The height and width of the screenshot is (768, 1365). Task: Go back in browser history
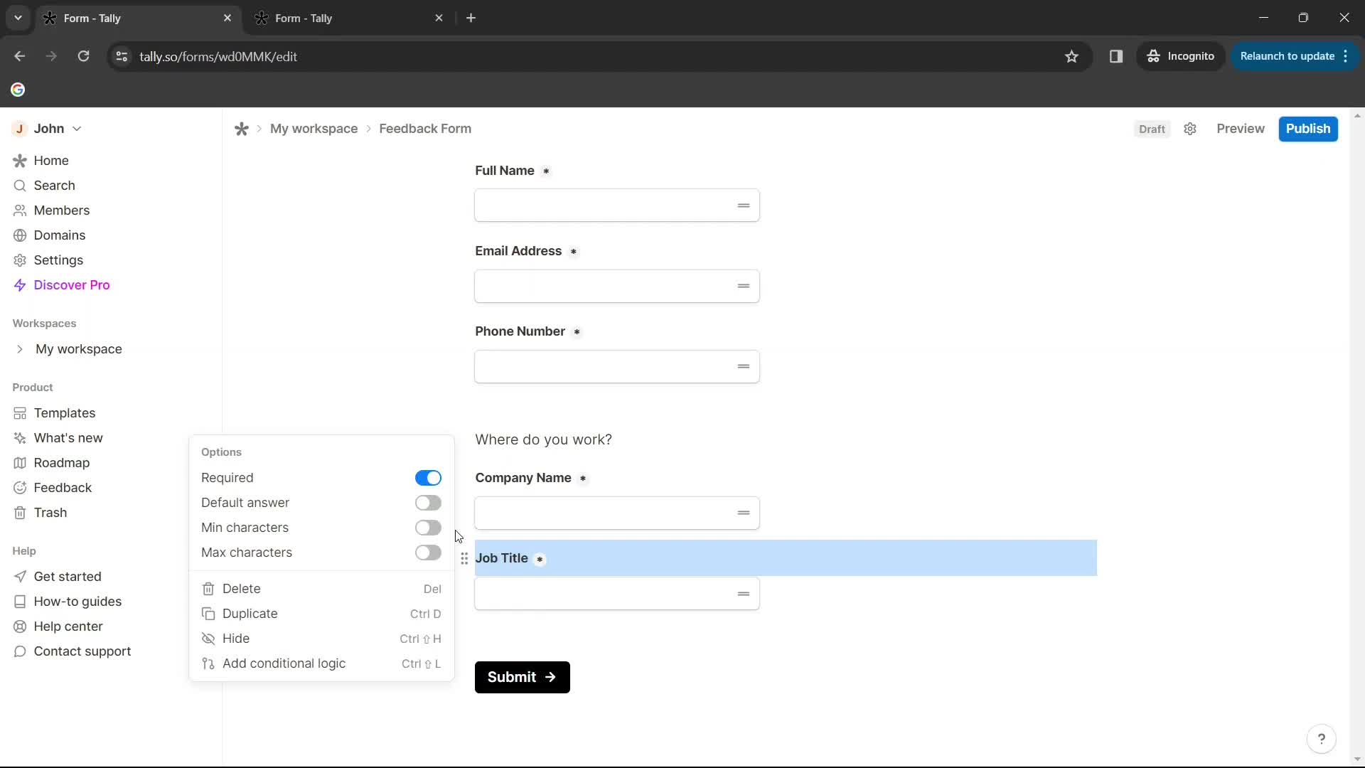click(x=19, y=56)
